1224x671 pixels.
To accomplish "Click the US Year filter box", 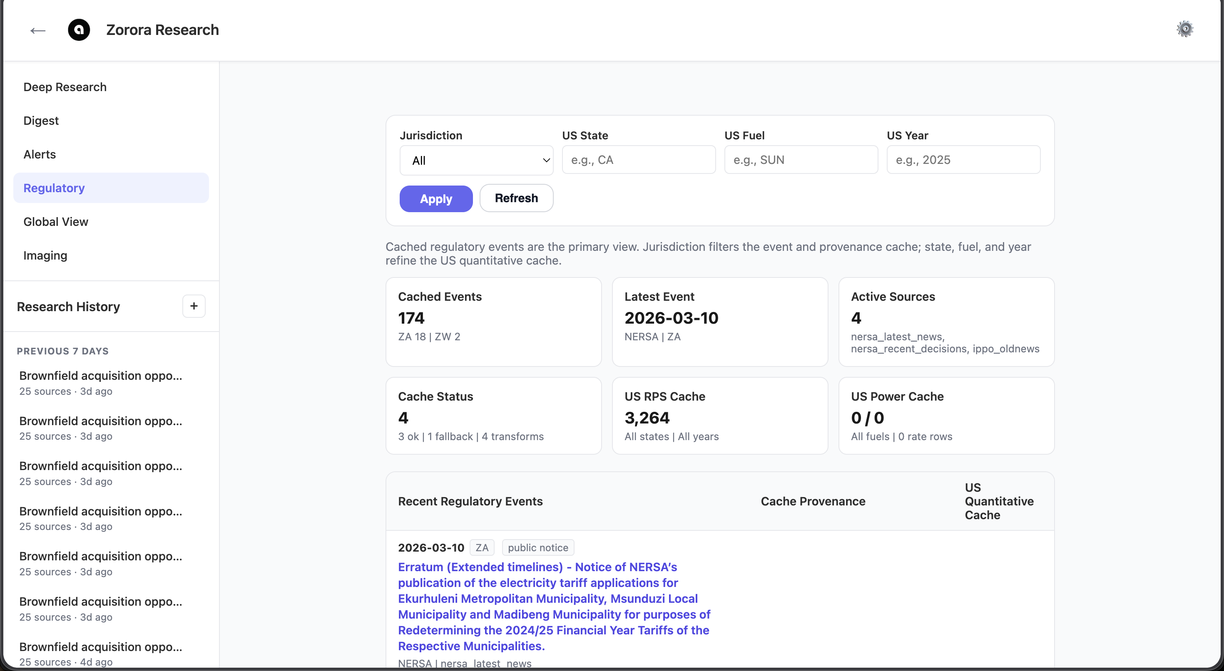I will (963, 160).
